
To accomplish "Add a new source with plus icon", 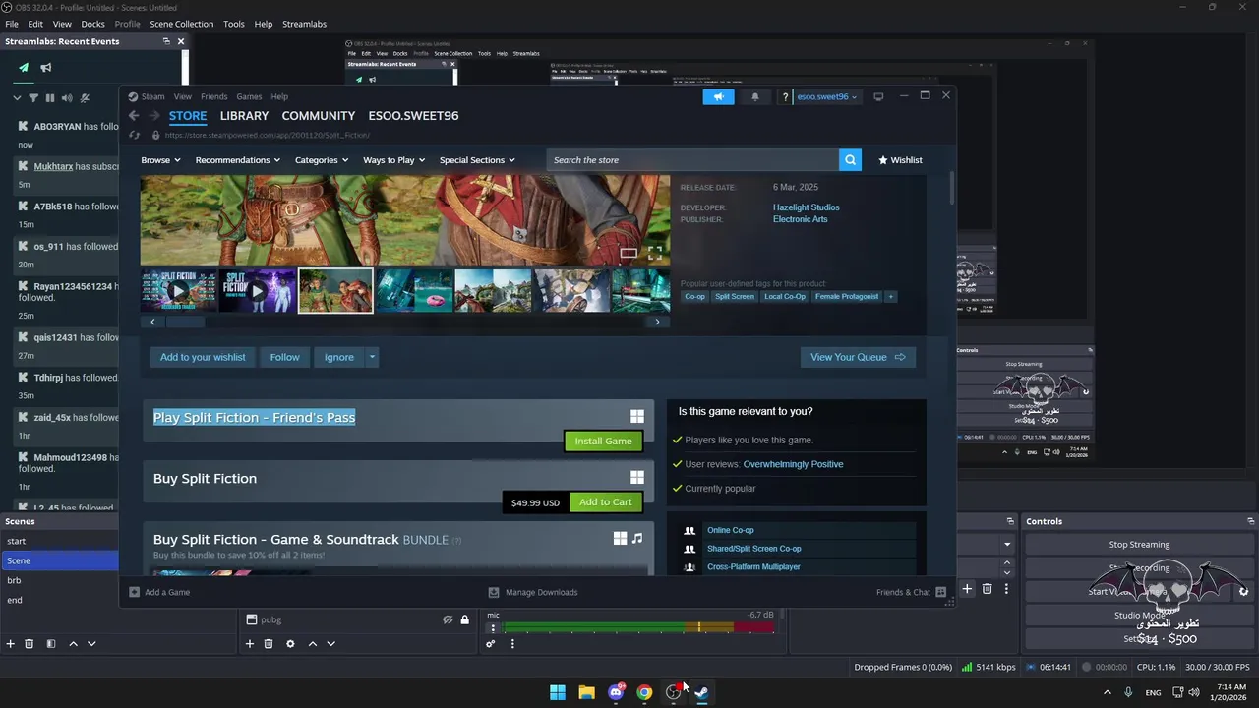I will 250,644.
